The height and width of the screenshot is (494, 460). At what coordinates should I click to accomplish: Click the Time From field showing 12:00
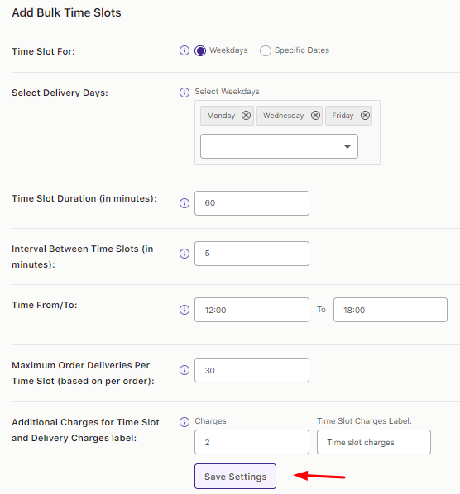coord(252,310)
